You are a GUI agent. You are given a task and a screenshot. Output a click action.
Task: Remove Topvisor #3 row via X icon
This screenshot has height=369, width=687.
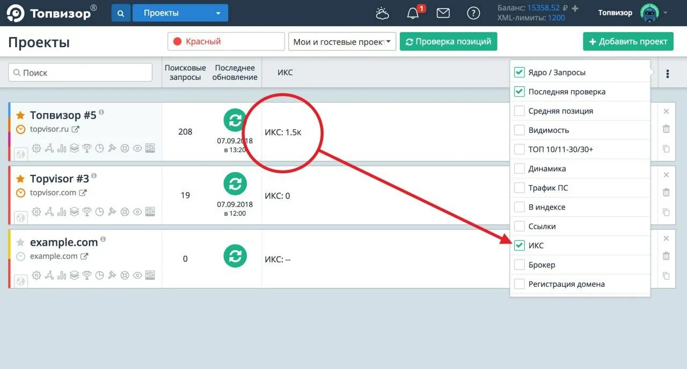point(666,175)
